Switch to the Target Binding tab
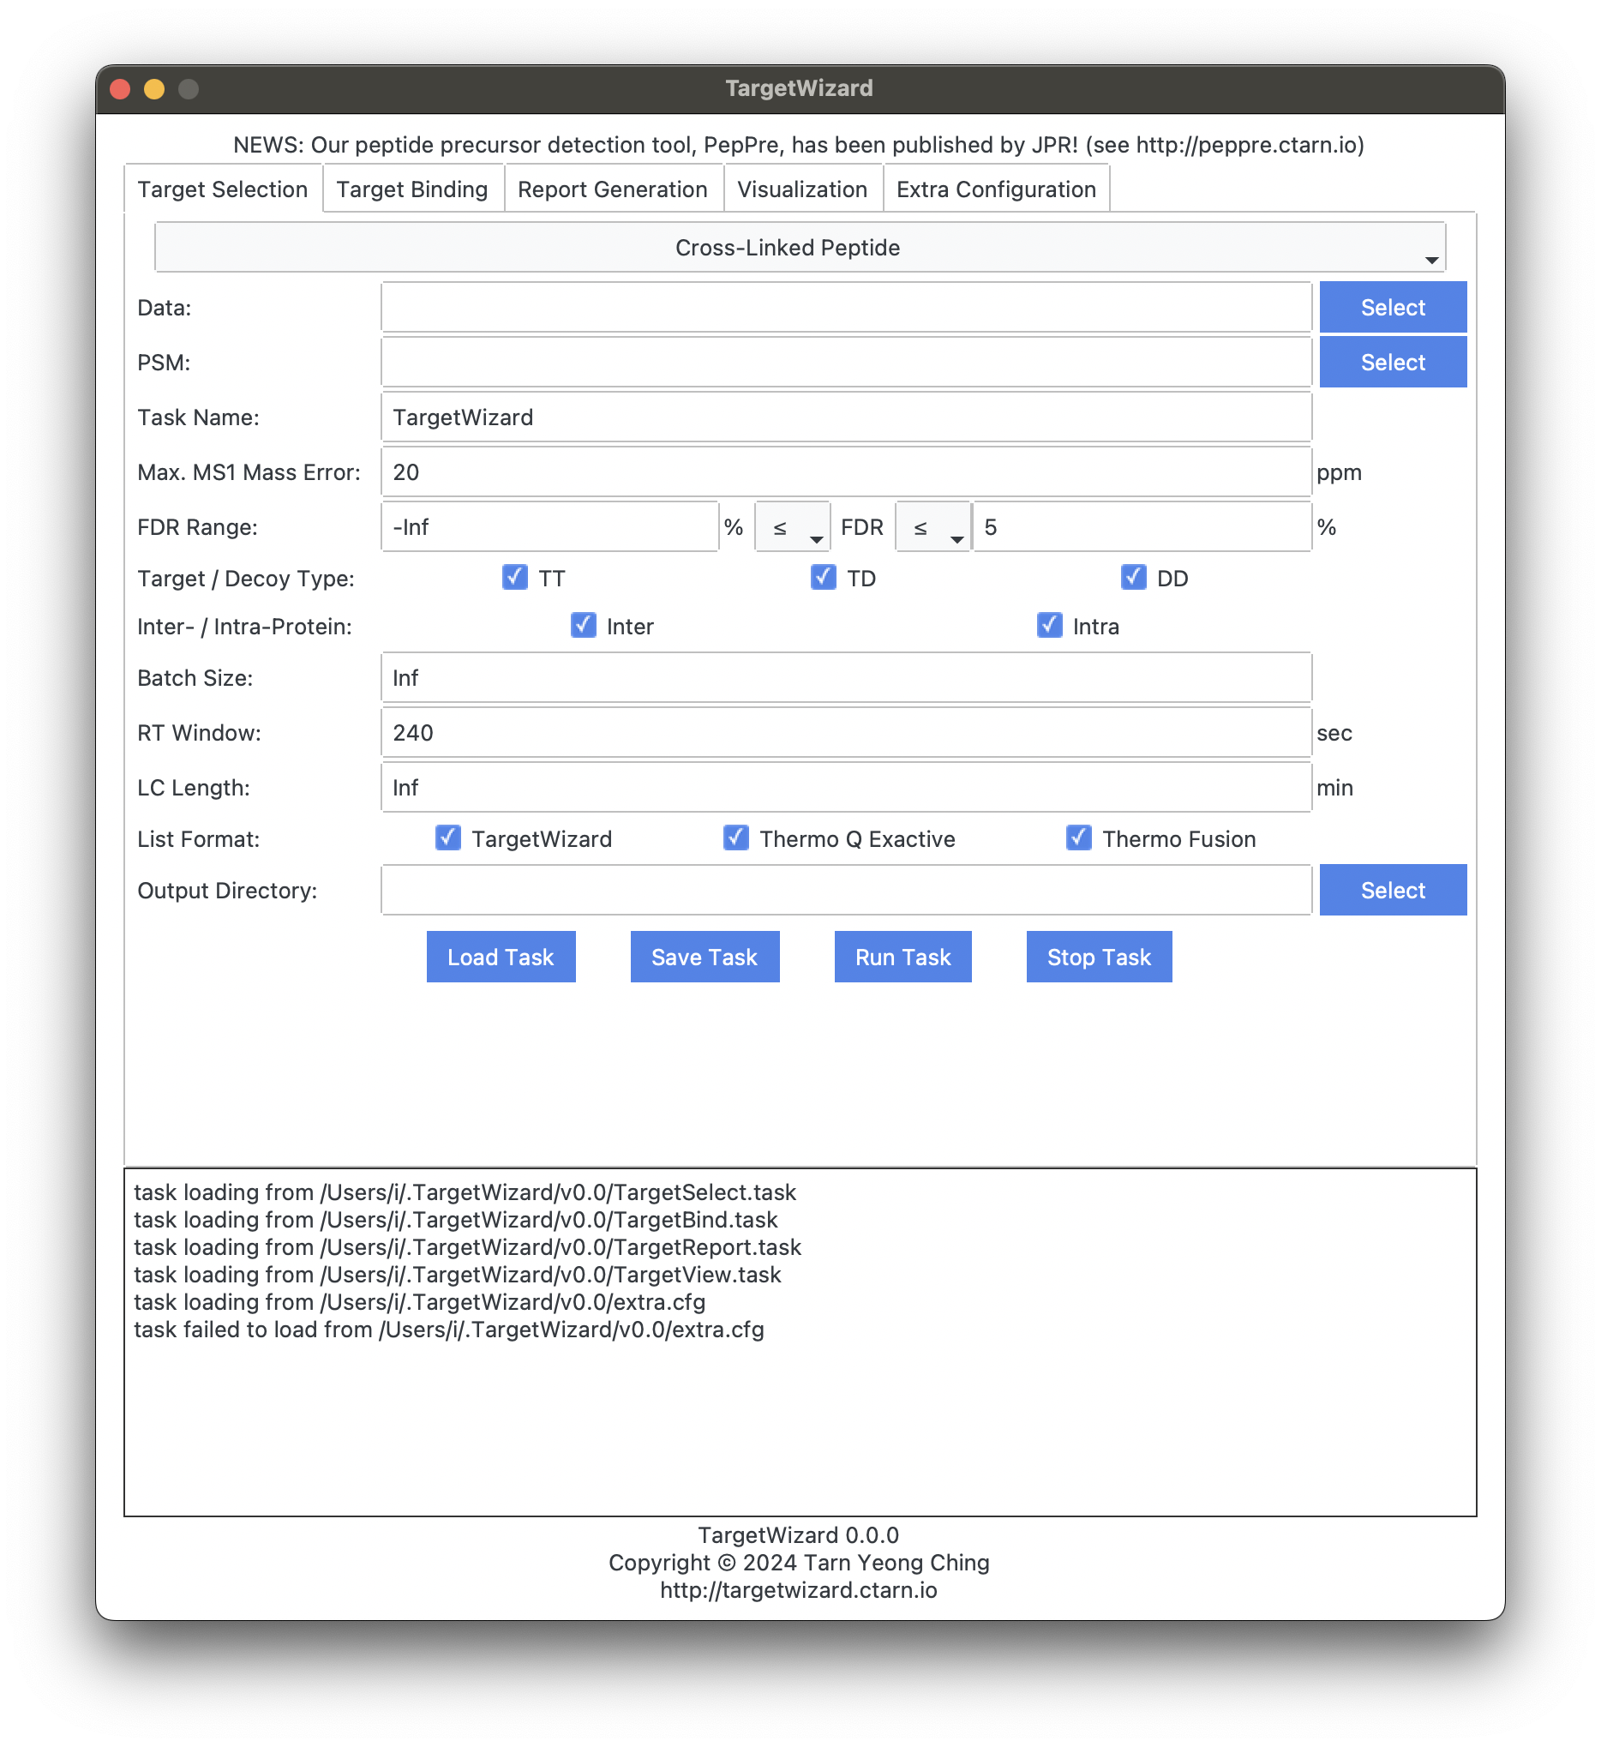Viewport: 1601px width, 1747px height. click(412, 189)
